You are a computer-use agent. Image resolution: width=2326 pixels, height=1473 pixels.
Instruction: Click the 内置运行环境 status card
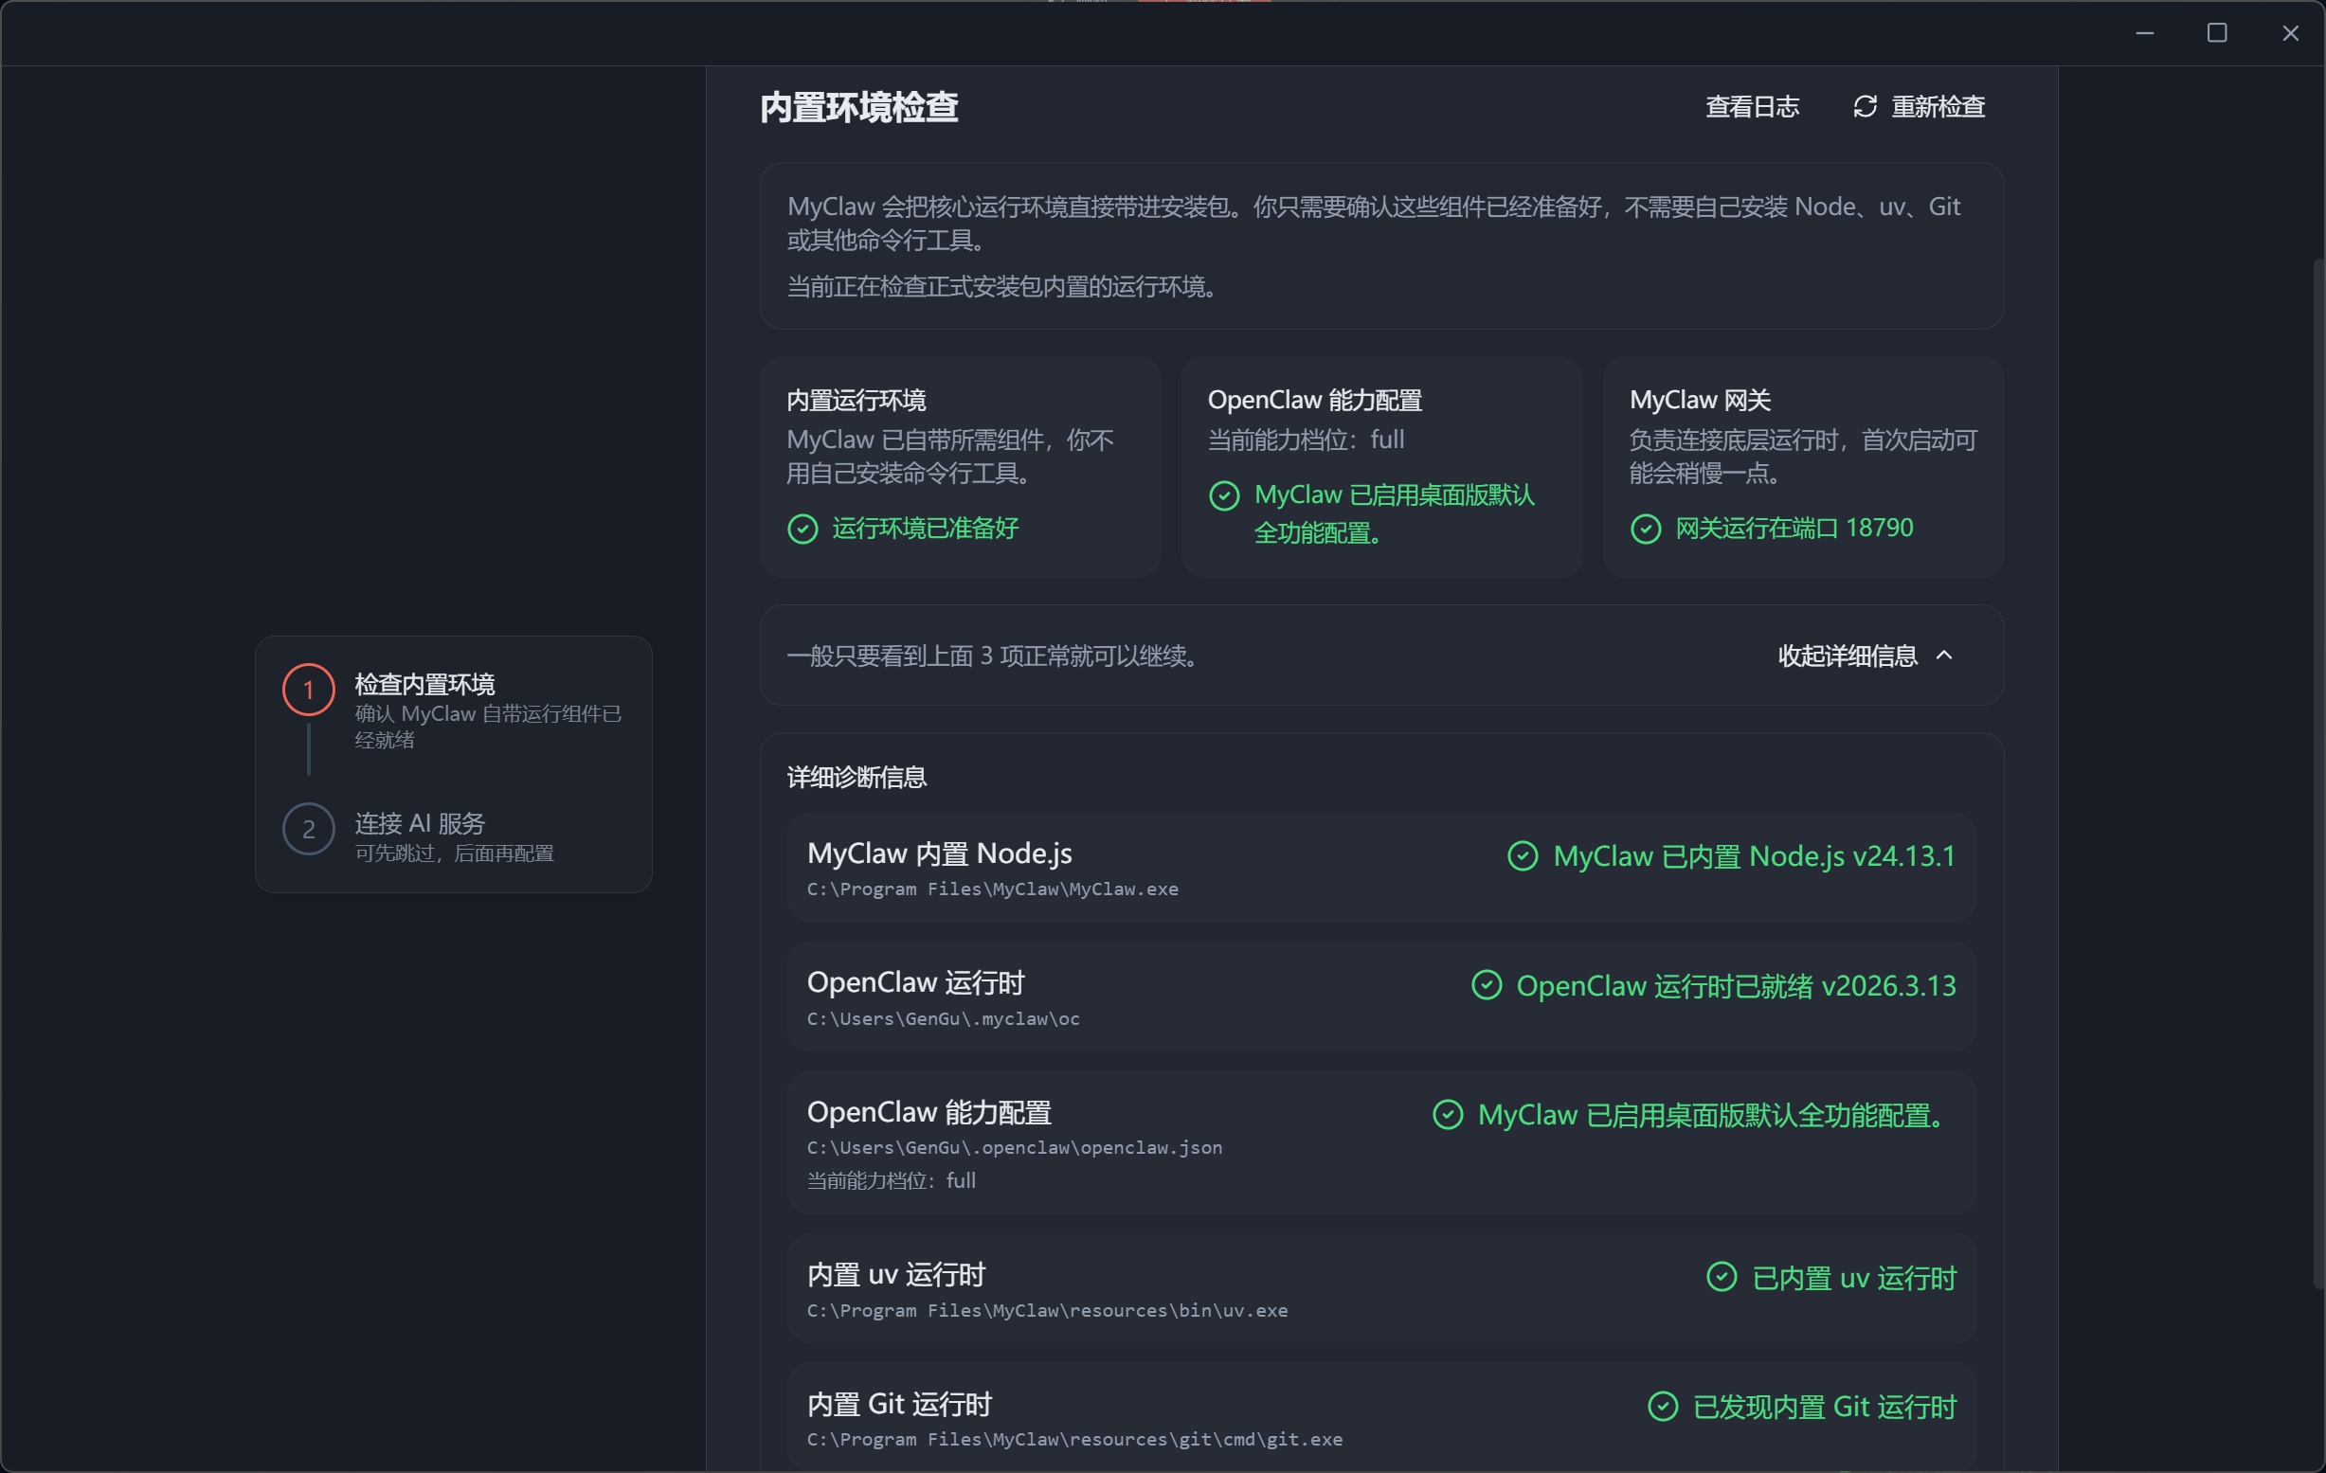[959, 467]
